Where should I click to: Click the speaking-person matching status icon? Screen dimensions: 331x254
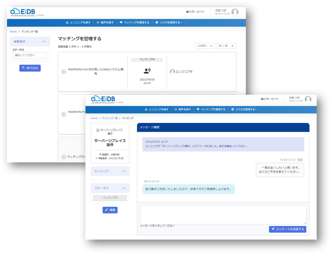coord(147,70)
